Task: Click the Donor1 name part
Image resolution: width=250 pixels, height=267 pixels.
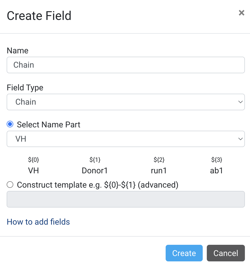Action: (x=95, y=171)
